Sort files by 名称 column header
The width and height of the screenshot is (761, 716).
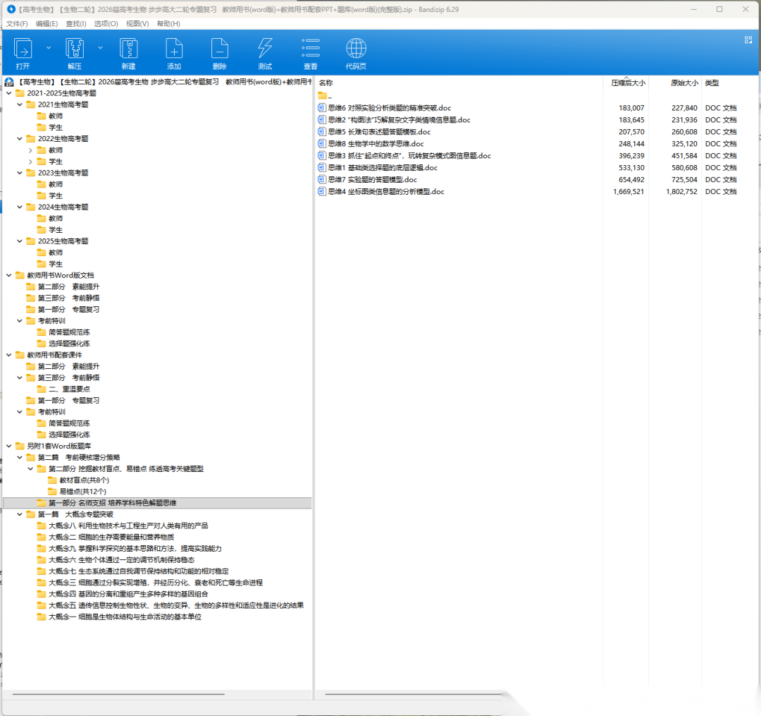(326, 83)
